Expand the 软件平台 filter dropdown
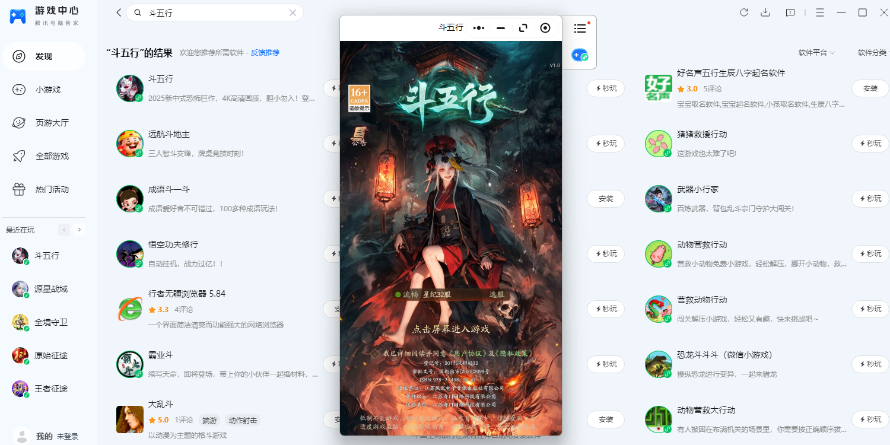This screenshot has height=445, width=890. point(816,53)
